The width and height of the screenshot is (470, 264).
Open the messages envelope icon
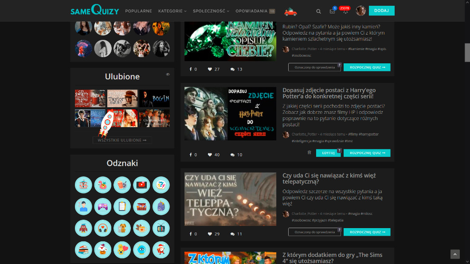pos(332,11)
